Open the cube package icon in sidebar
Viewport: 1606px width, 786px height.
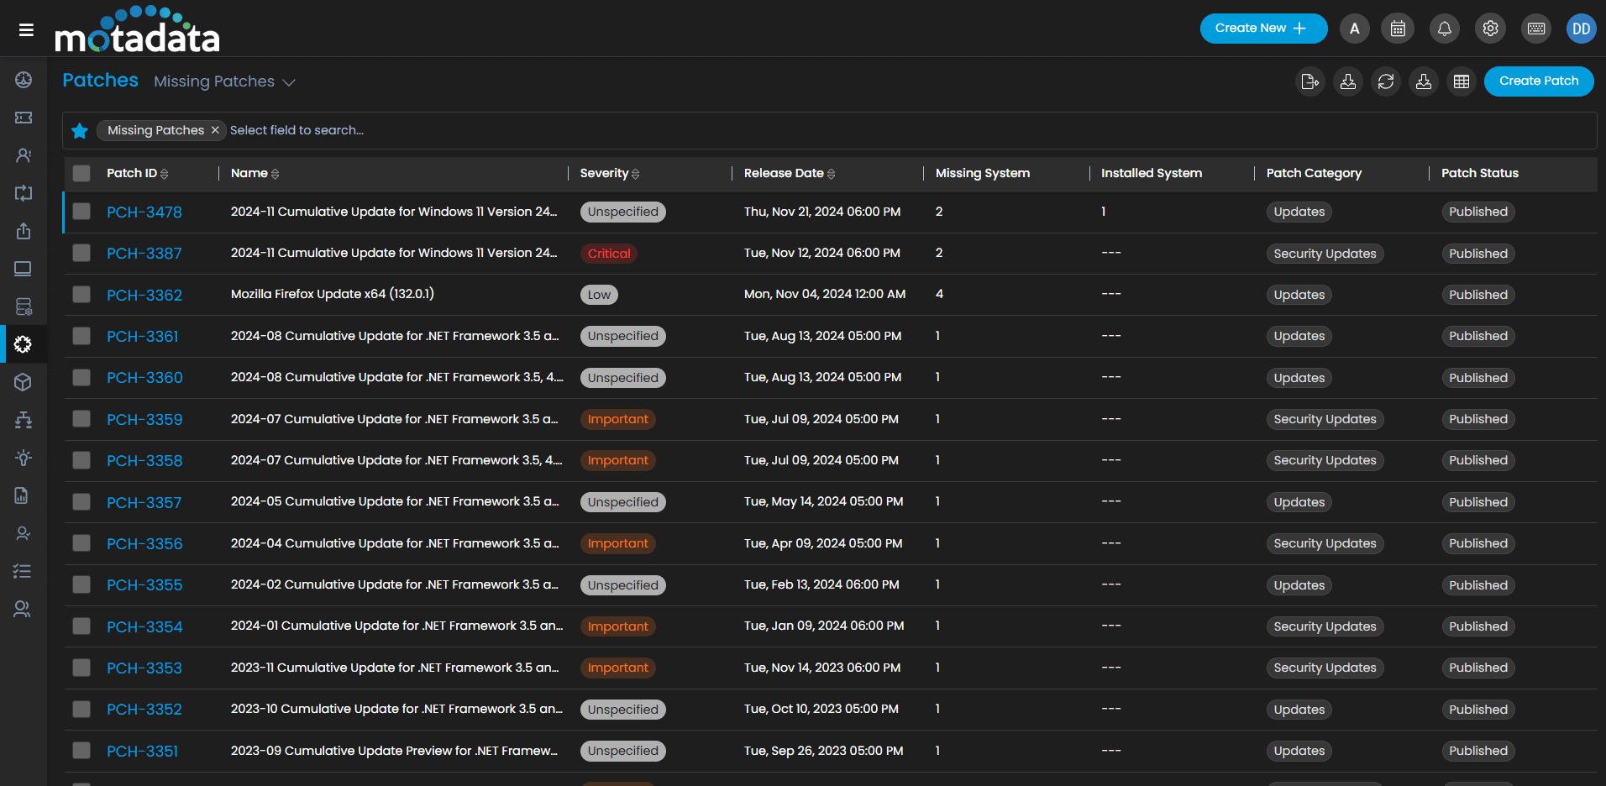click(24, 382)
